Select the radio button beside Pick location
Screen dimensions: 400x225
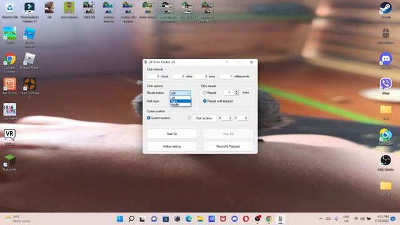189,118
